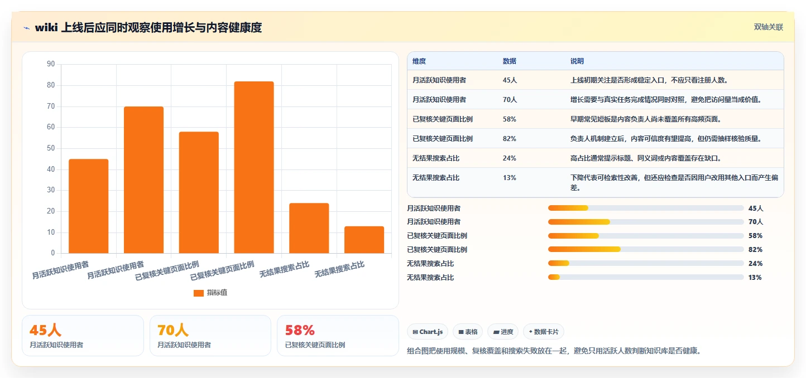Click the progress bar labeled 13%
Image resolution: width=806 pixels, height=378 pixels.
646,278
